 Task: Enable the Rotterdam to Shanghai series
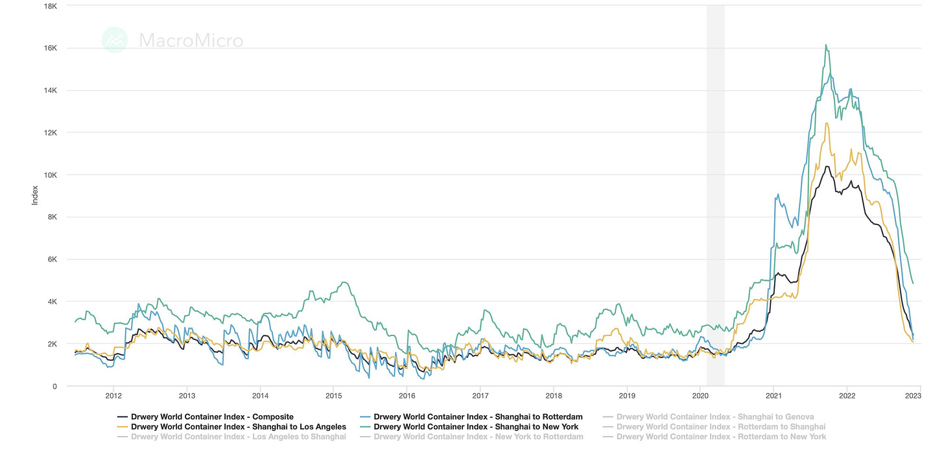(x=720, y=427)
